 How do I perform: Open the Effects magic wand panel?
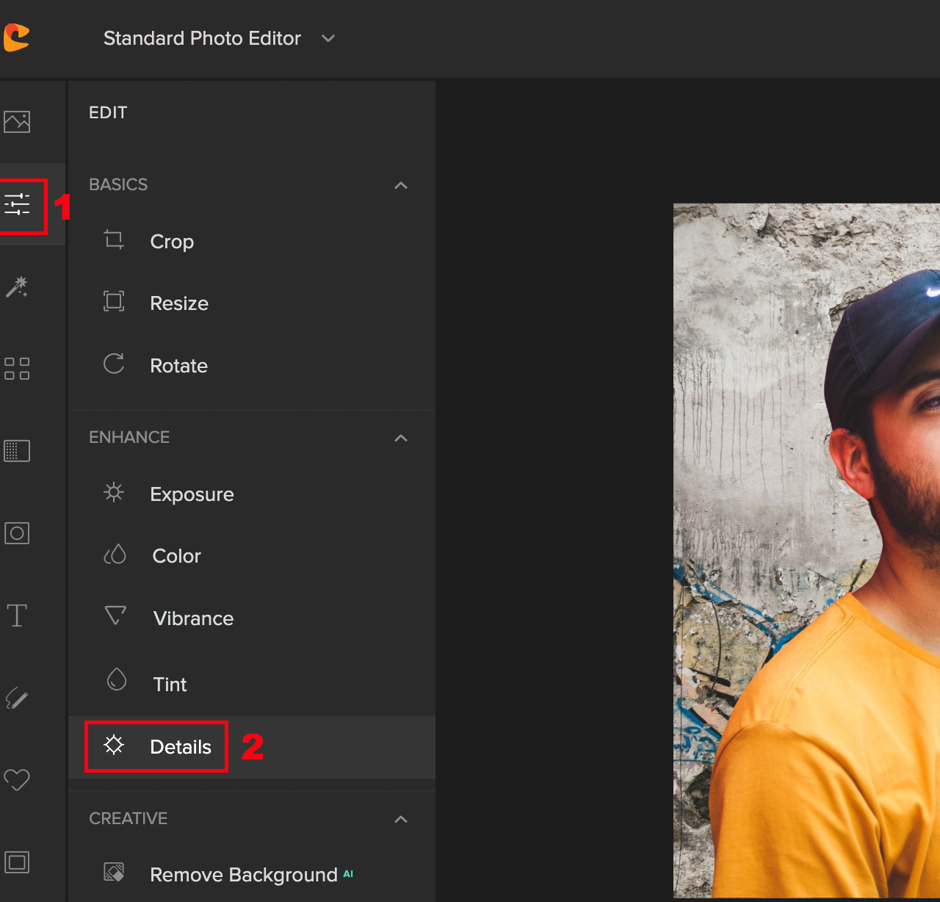[x=17, y=288]
